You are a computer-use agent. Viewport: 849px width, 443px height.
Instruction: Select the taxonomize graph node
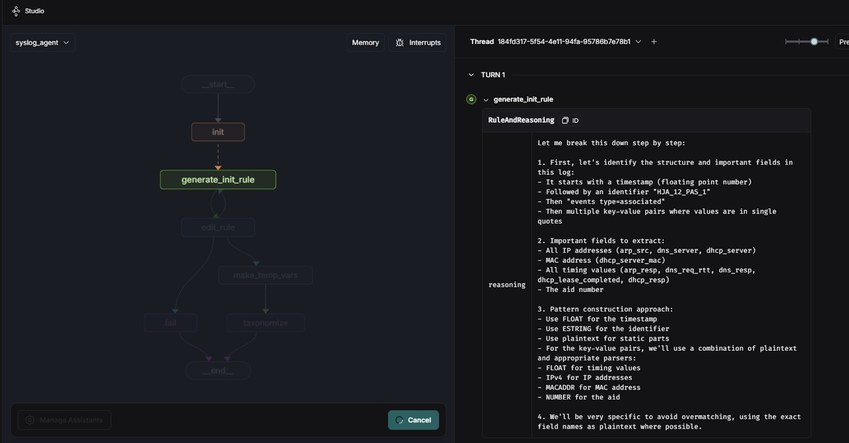point(265,323)
